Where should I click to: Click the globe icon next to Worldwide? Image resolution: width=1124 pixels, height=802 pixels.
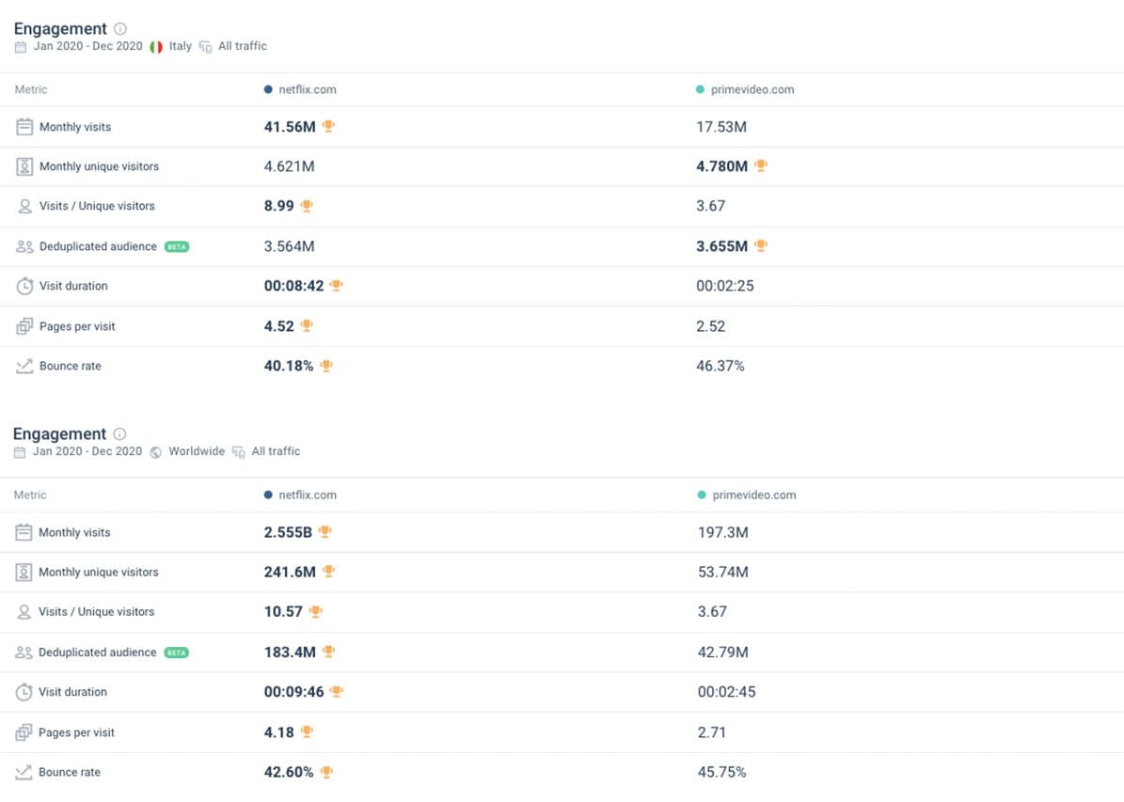click(155, 452)
